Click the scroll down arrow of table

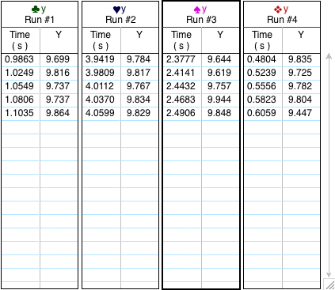329,274
